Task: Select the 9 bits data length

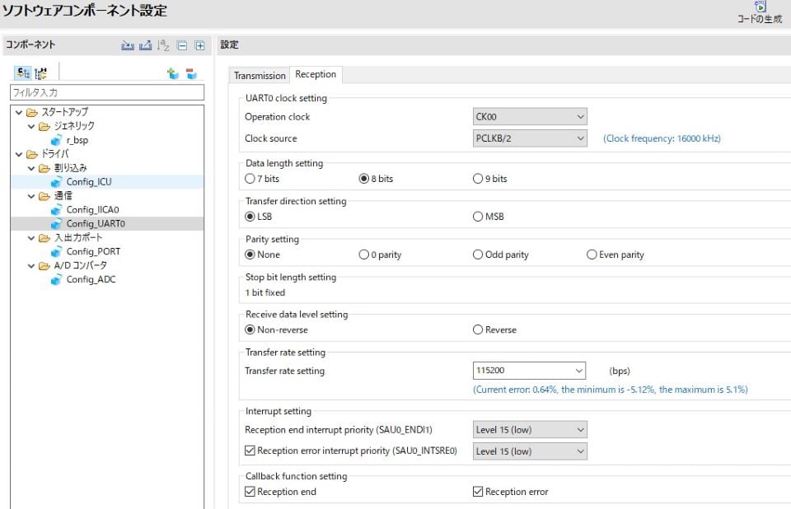Action: (478, 179)
